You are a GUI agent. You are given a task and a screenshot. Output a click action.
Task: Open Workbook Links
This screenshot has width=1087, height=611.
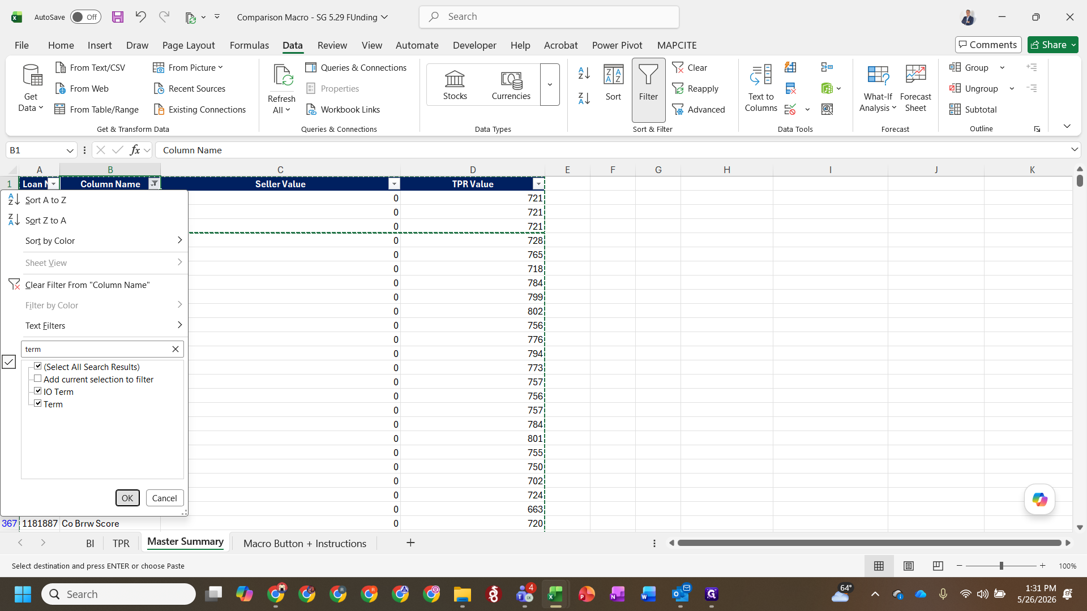tap(343, 109)
